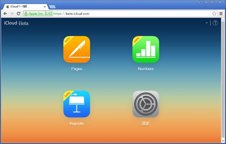Click the Numbers label text
This screenshot has height=144, width=226.
[x=146, y=69]
